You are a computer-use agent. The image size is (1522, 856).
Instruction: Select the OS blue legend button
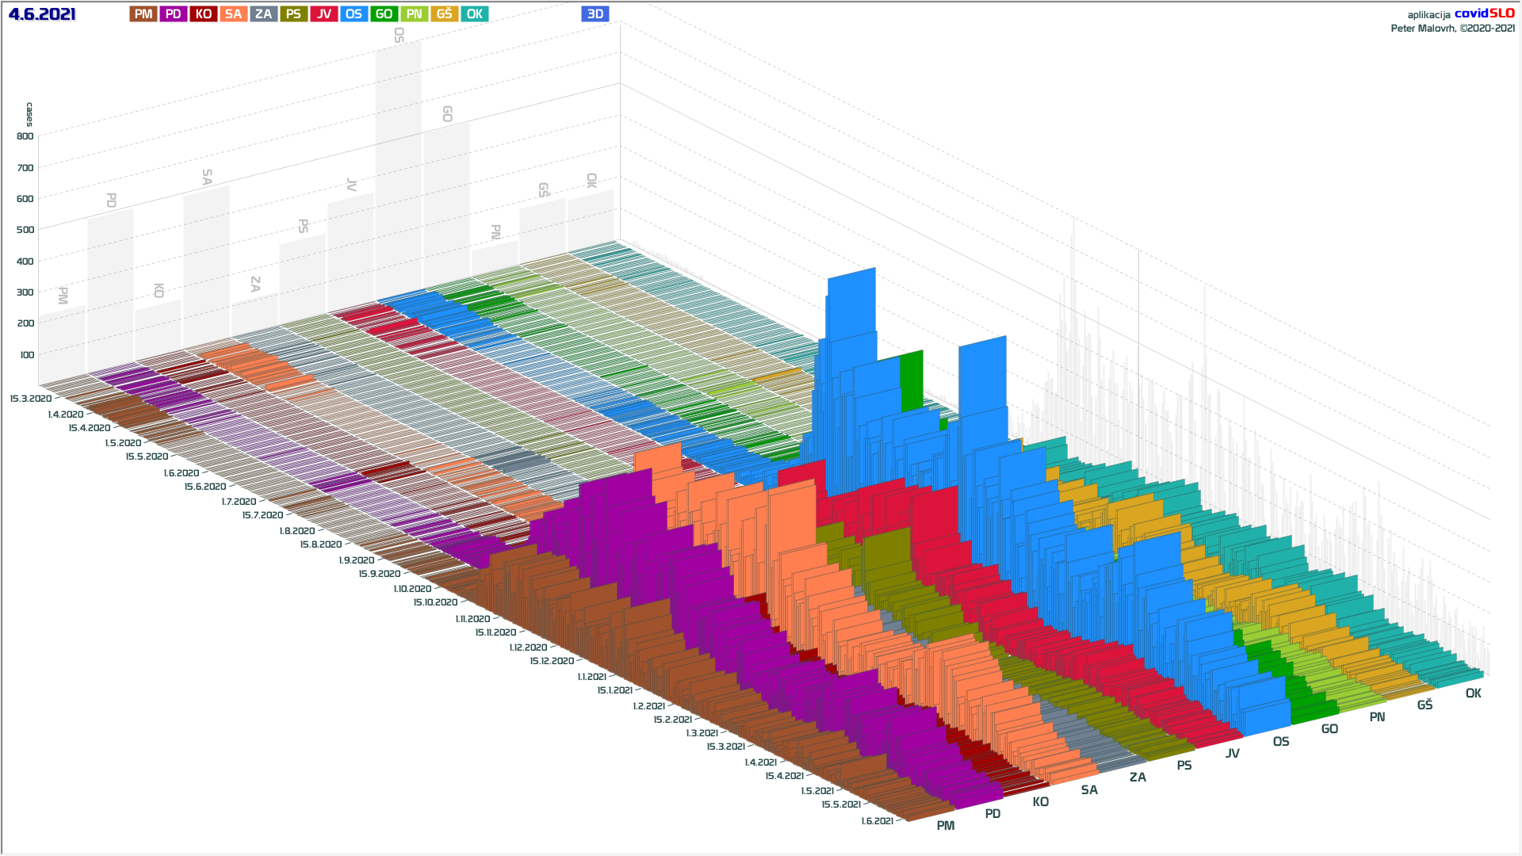(x=354, y=13)
